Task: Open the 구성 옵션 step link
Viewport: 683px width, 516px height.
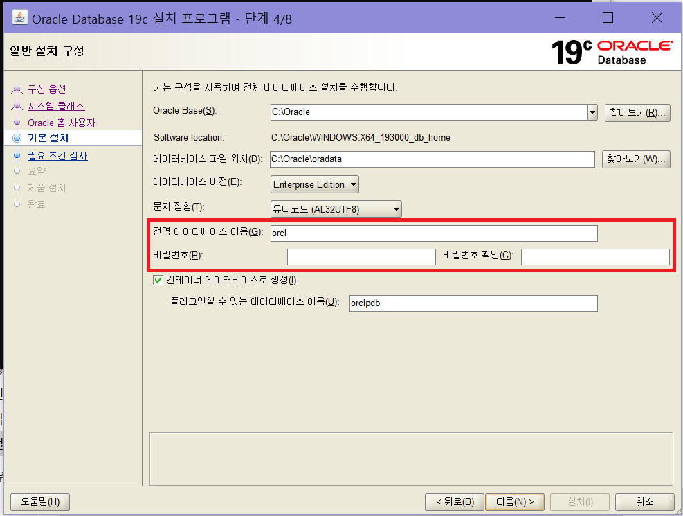Action: [x=47, y=89]
